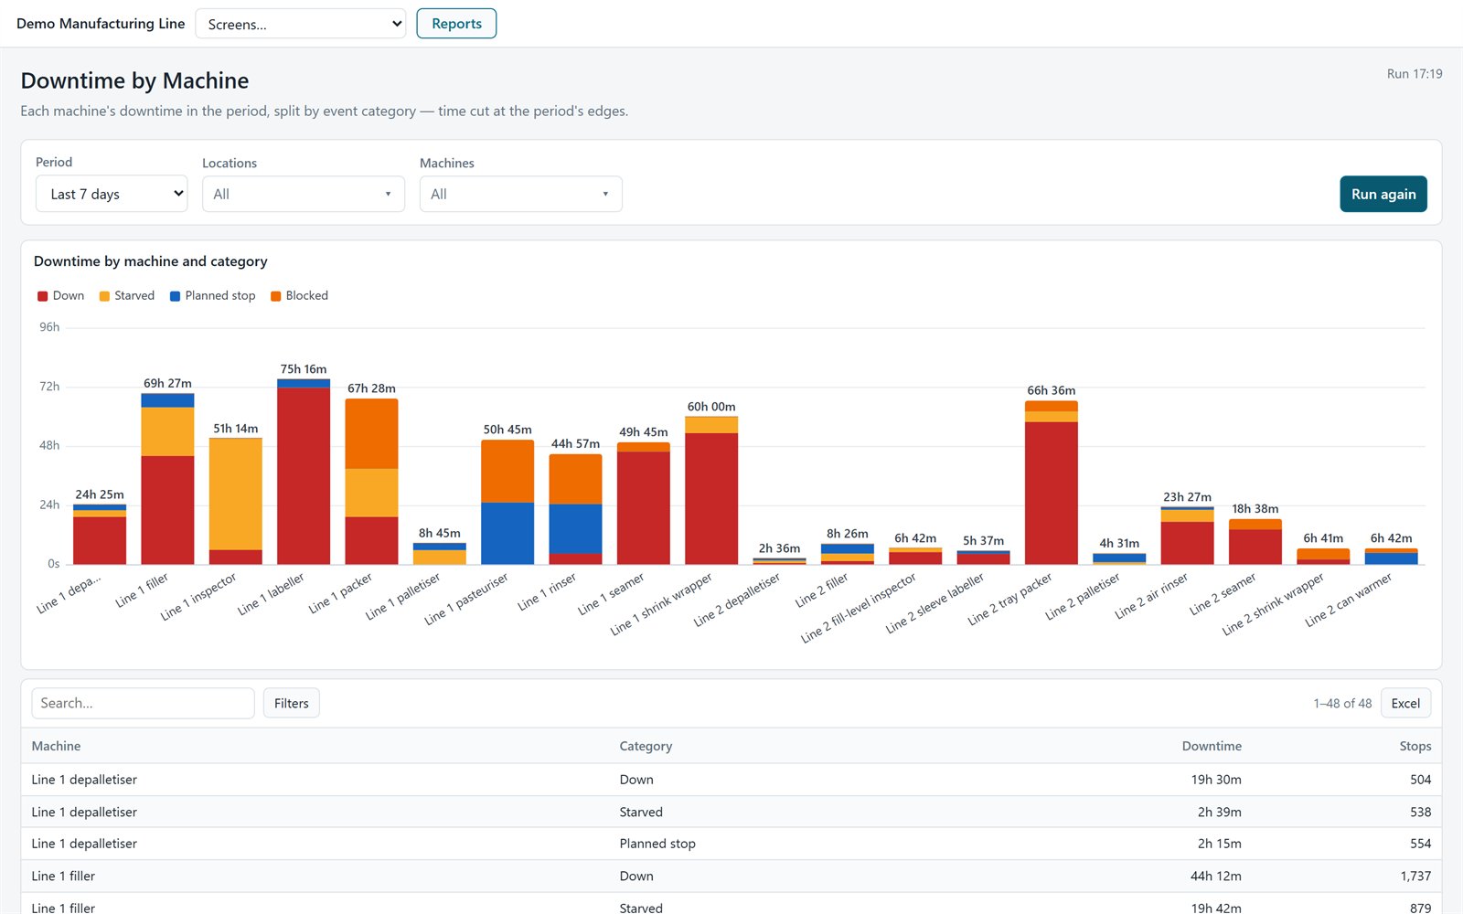Sort by the Downtime column header
1463x914 pixels.
coord(1212,746)
